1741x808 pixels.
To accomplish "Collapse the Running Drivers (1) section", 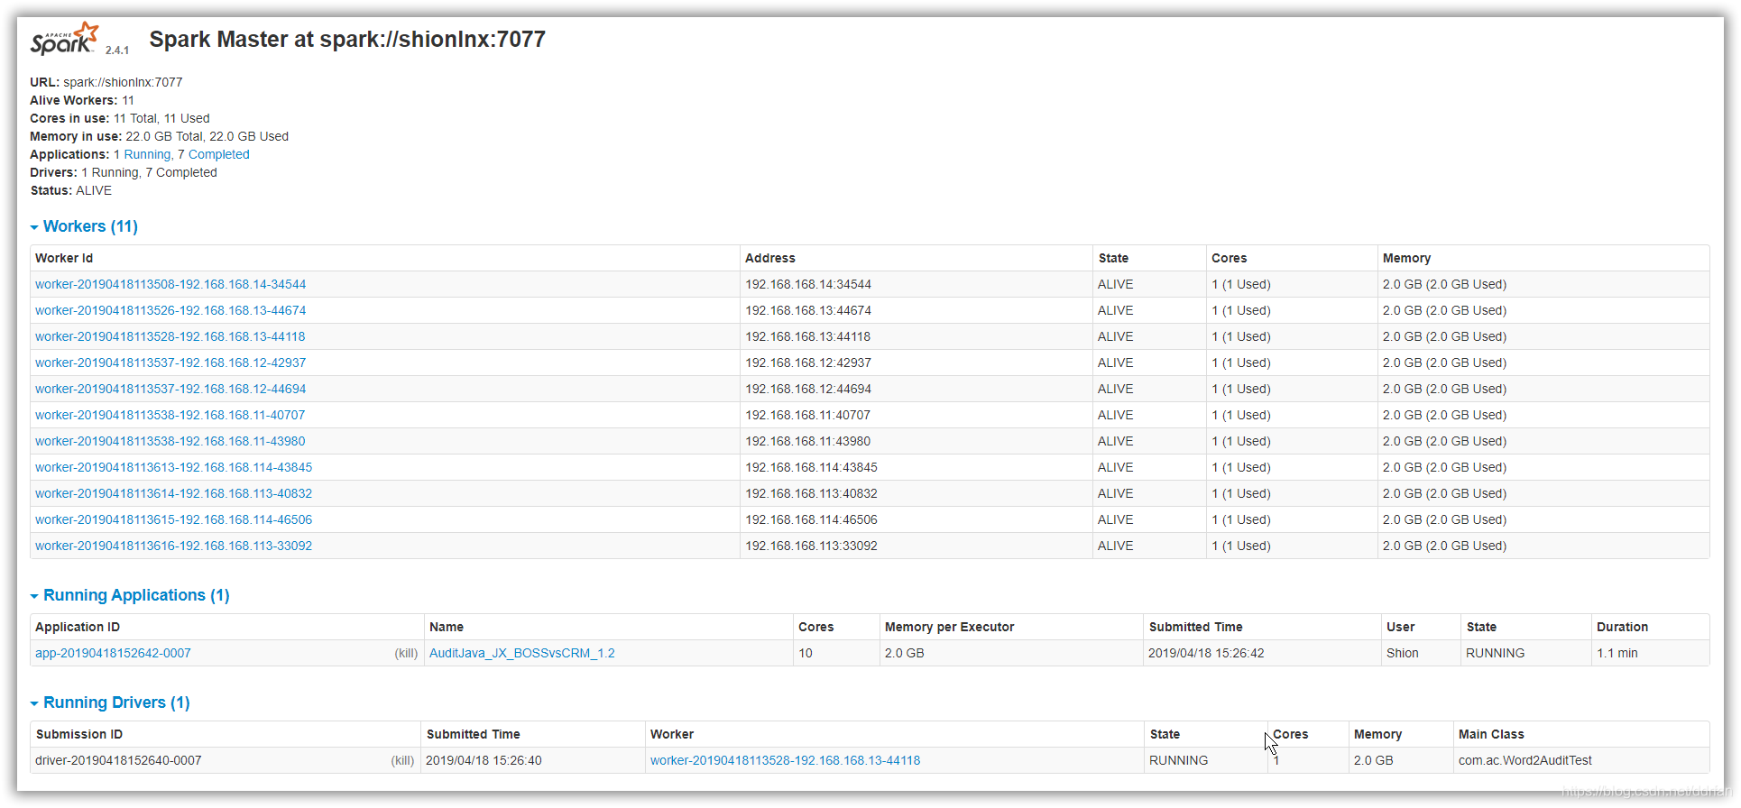I will click(110, 702).
